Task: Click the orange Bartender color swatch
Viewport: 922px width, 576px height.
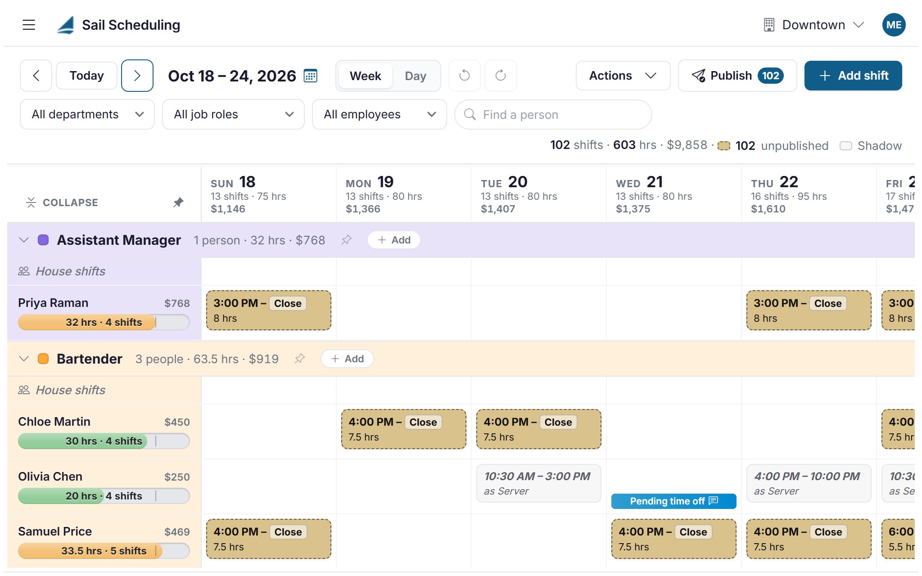Action: point(43,359)
